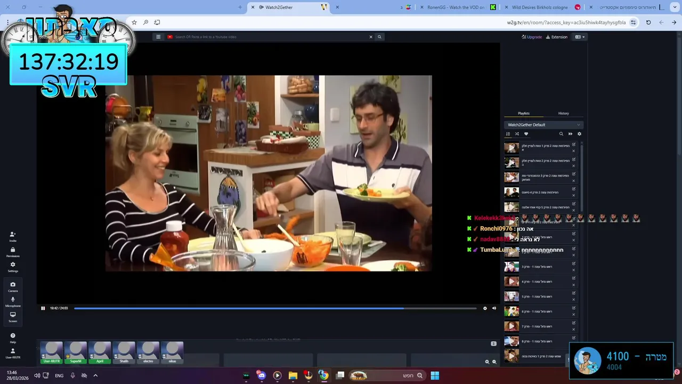Image resolution: width=682 pixels, height=384 pixels.
Task: Click the taskbar search box
Action: point(387,375)
